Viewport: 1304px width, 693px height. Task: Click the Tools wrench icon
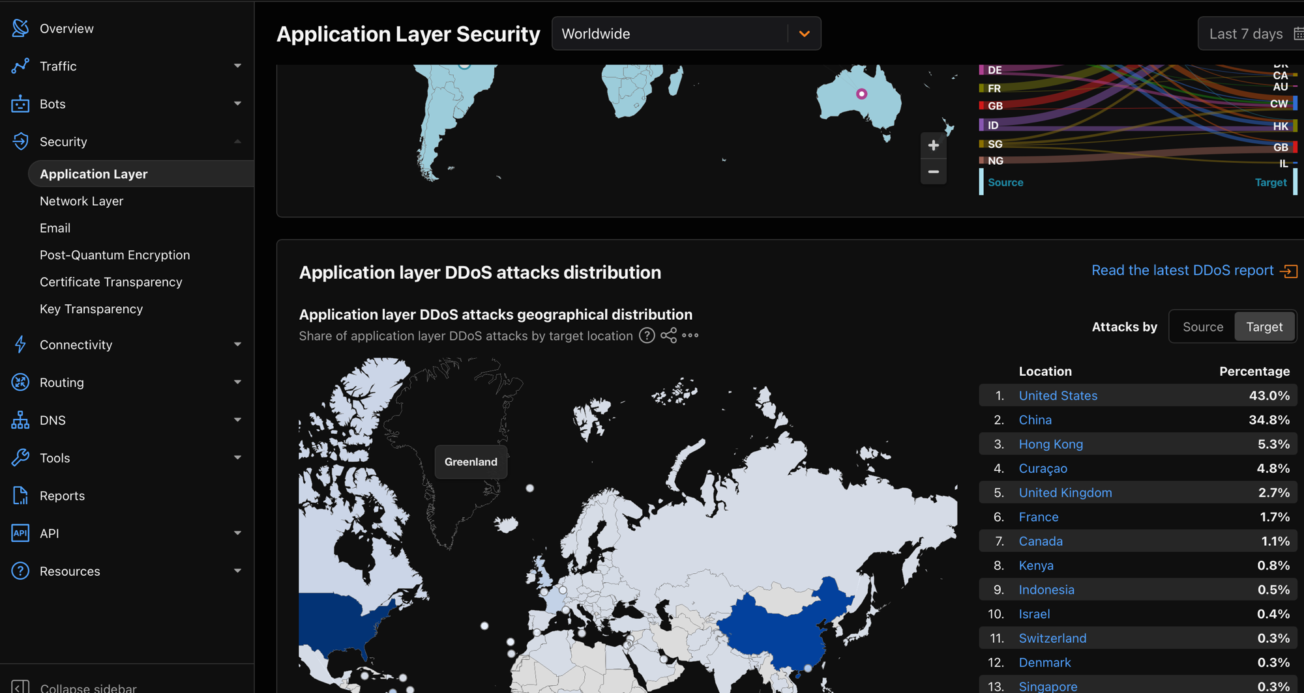[20, 458]
